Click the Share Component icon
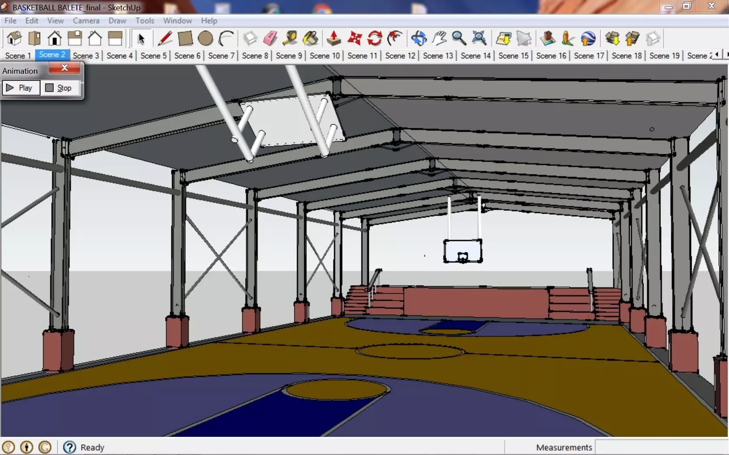This screenshot has height=455, width=729. pyautogui.click(x=653, y=39)
